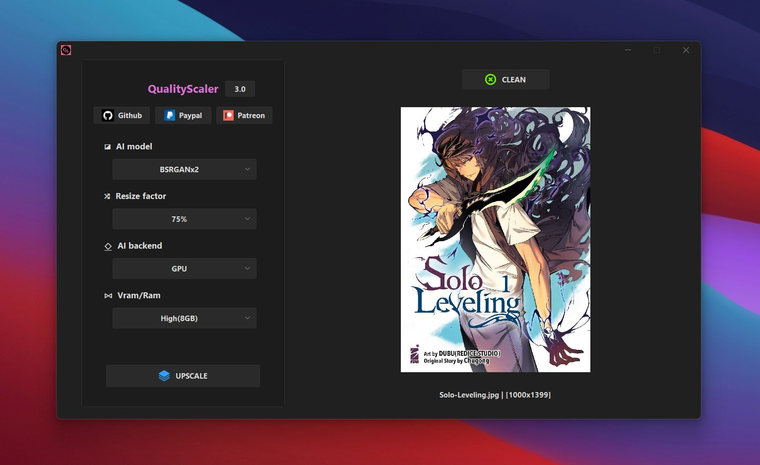Open the 75% resize factor dropdown
This screenshot has width=760, height=465.
tap(185, 219)
